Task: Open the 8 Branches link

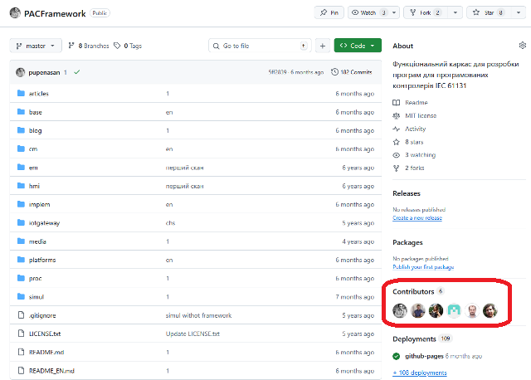Action: click(x=87, y=46)
